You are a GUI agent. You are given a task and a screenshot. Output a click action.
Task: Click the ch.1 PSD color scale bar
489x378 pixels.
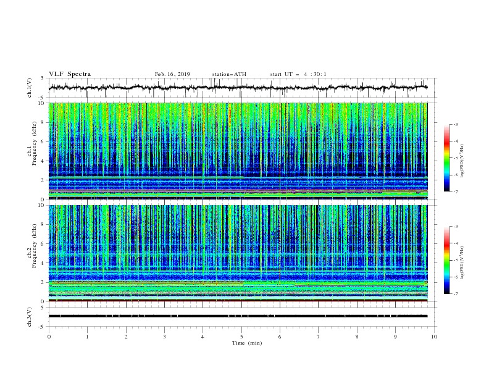pyautogui.click(x=446, y=158)
